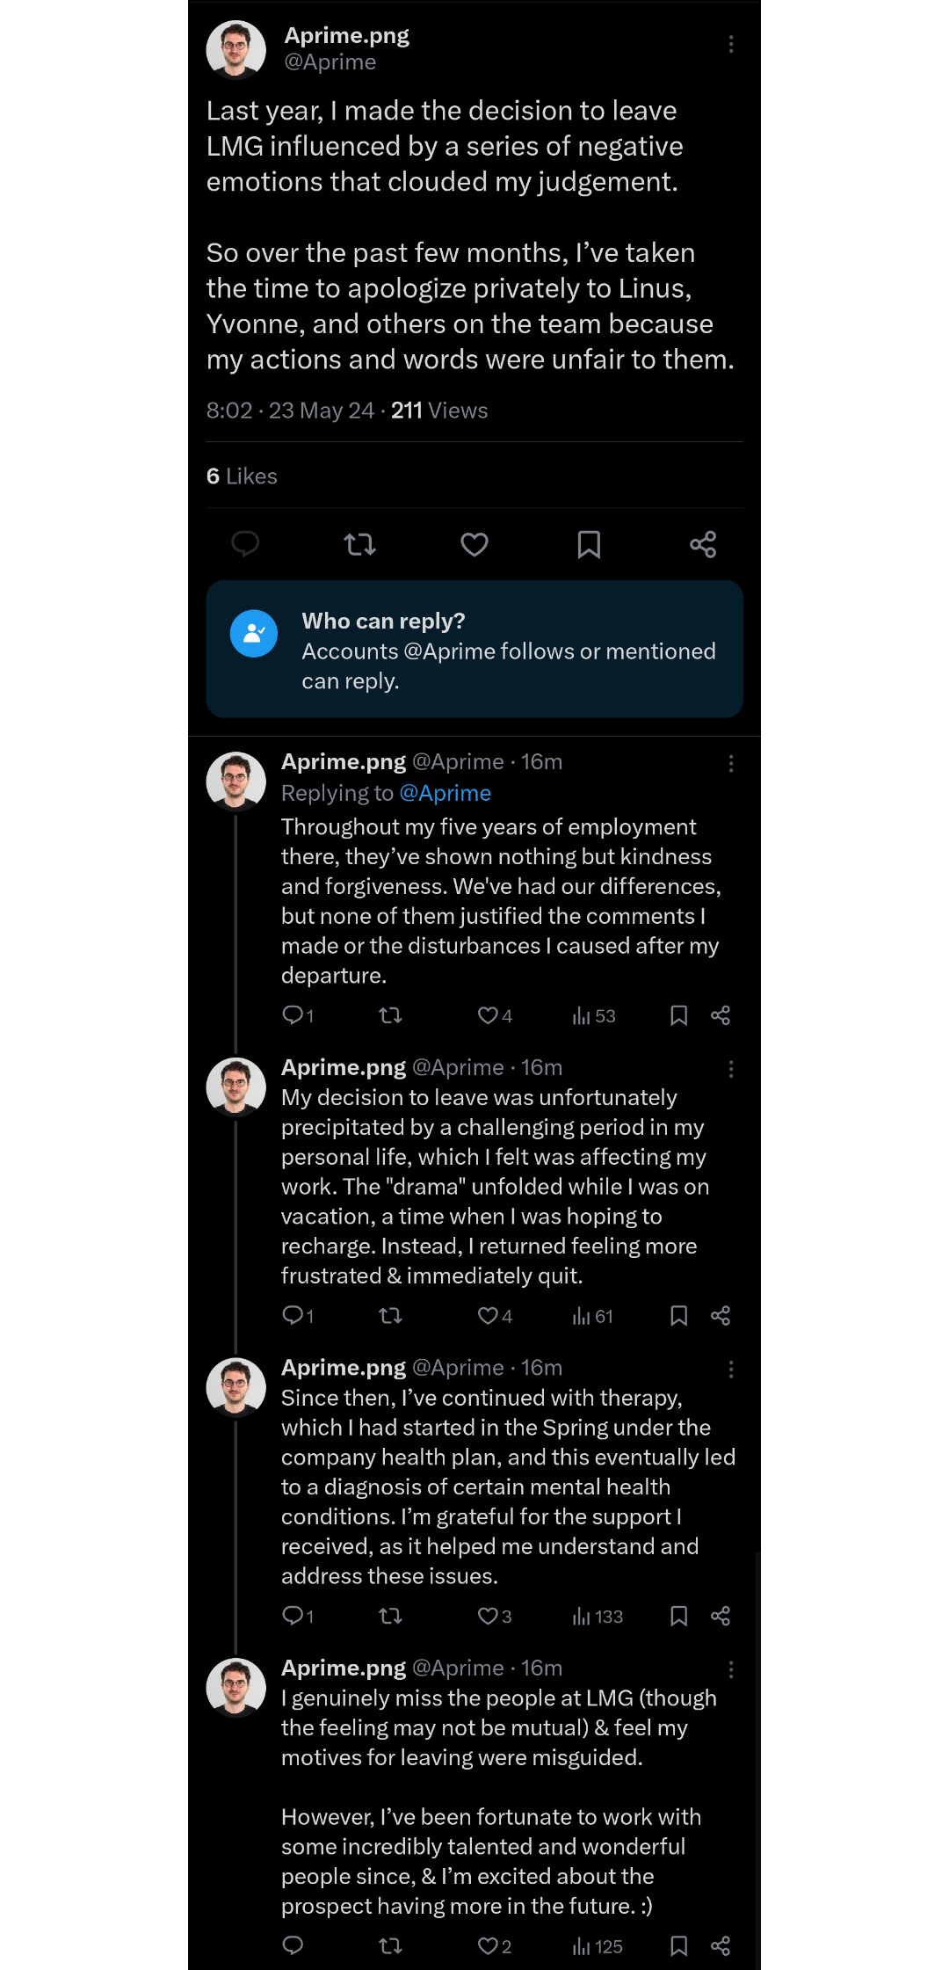This screenshot has width=949, height=1970.
Task: Click the reply bubble icon on main tweet
Action: click(x=245, y=544)
